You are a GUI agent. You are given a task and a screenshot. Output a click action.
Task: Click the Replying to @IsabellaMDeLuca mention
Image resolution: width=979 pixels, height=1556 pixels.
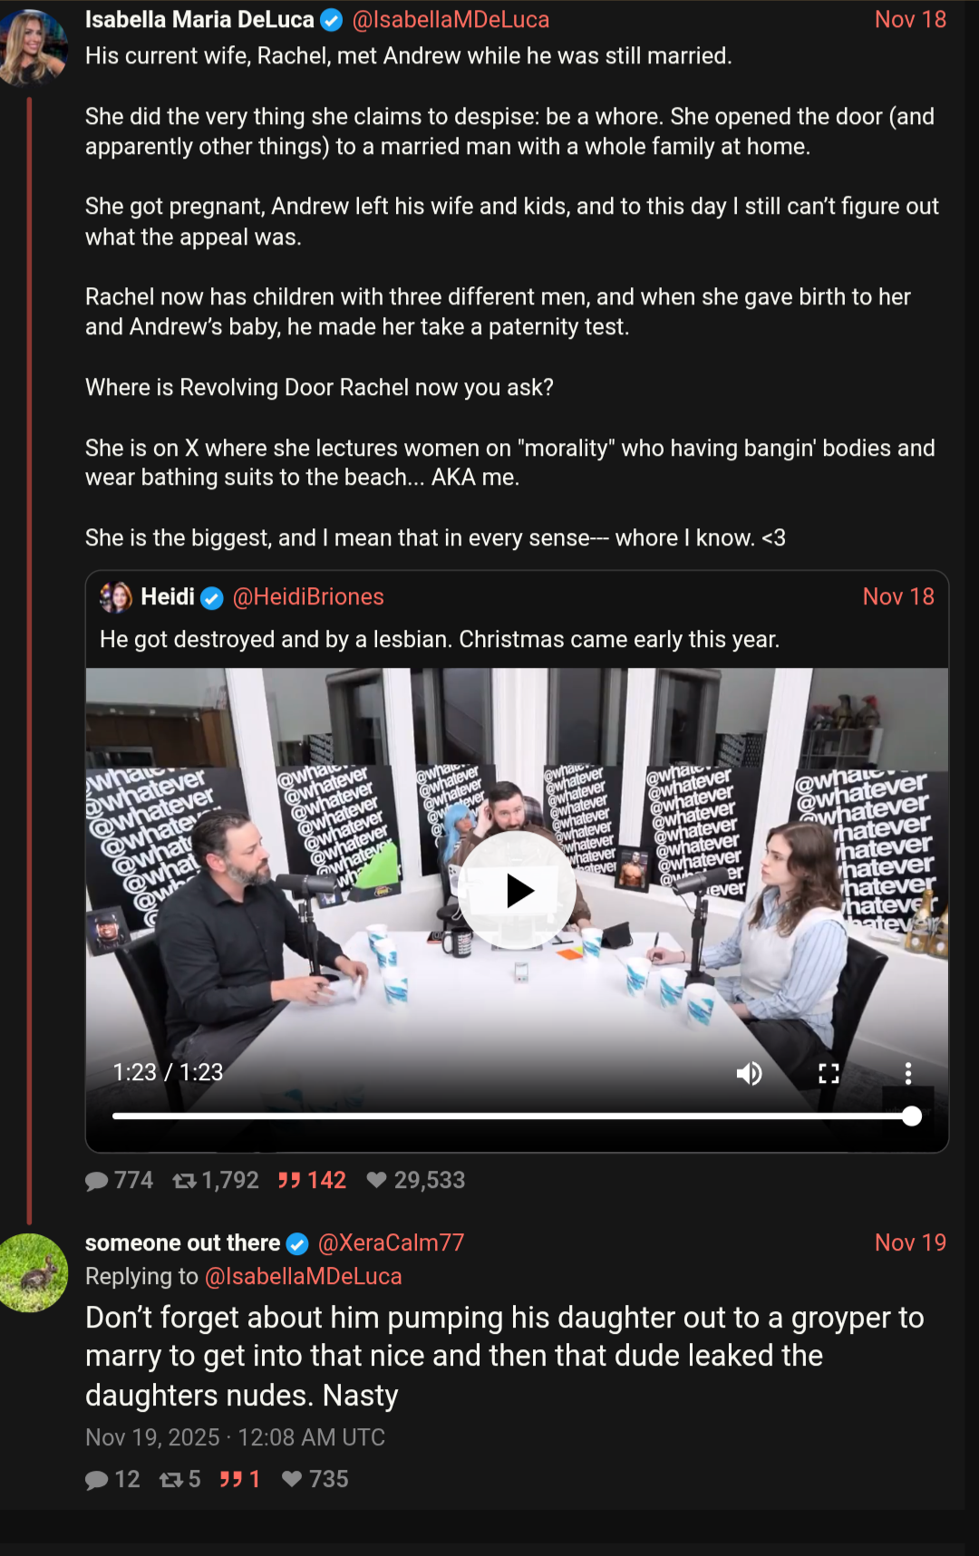pyautogui.click(x=303, y=1276)
